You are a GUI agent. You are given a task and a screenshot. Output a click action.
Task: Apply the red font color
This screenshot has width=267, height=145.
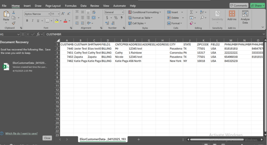[x=65, y=21]
